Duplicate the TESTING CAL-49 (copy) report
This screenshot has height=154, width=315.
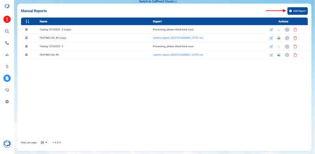287,38
